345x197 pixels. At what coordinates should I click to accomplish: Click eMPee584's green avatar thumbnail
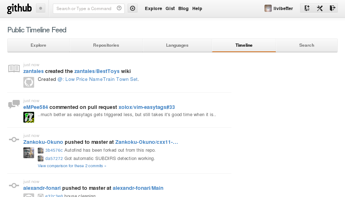(29, 117)
